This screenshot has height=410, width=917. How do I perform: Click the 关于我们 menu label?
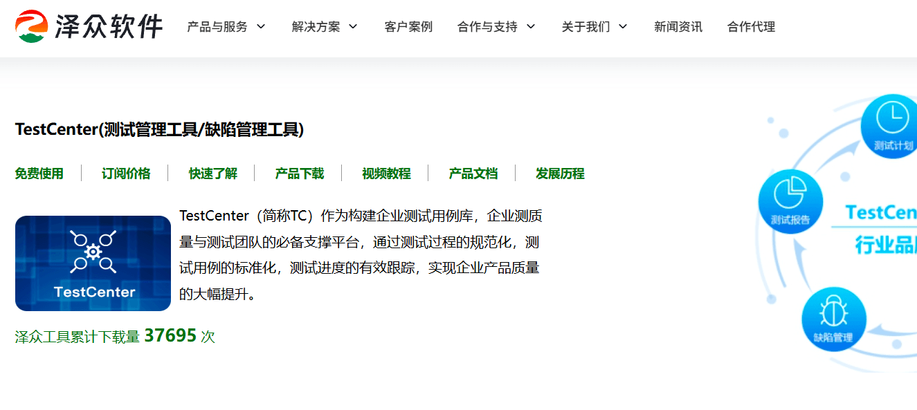(x=586, y=27)
